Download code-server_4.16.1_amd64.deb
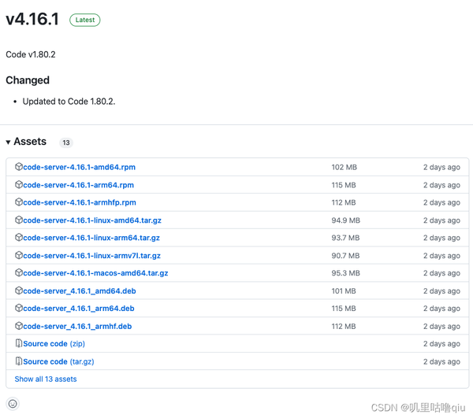This screenshot has width=473, height=418. [x=80, y=291]
